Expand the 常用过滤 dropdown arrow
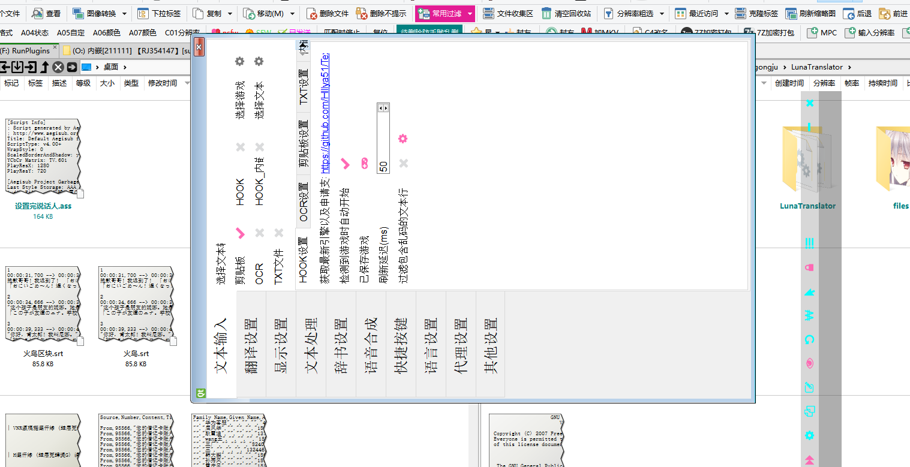The image size is (910, 467). tap(470, 13)
